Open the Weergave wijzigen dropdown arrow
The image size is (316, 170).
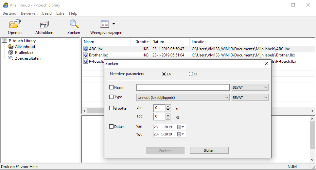point(114,24)
